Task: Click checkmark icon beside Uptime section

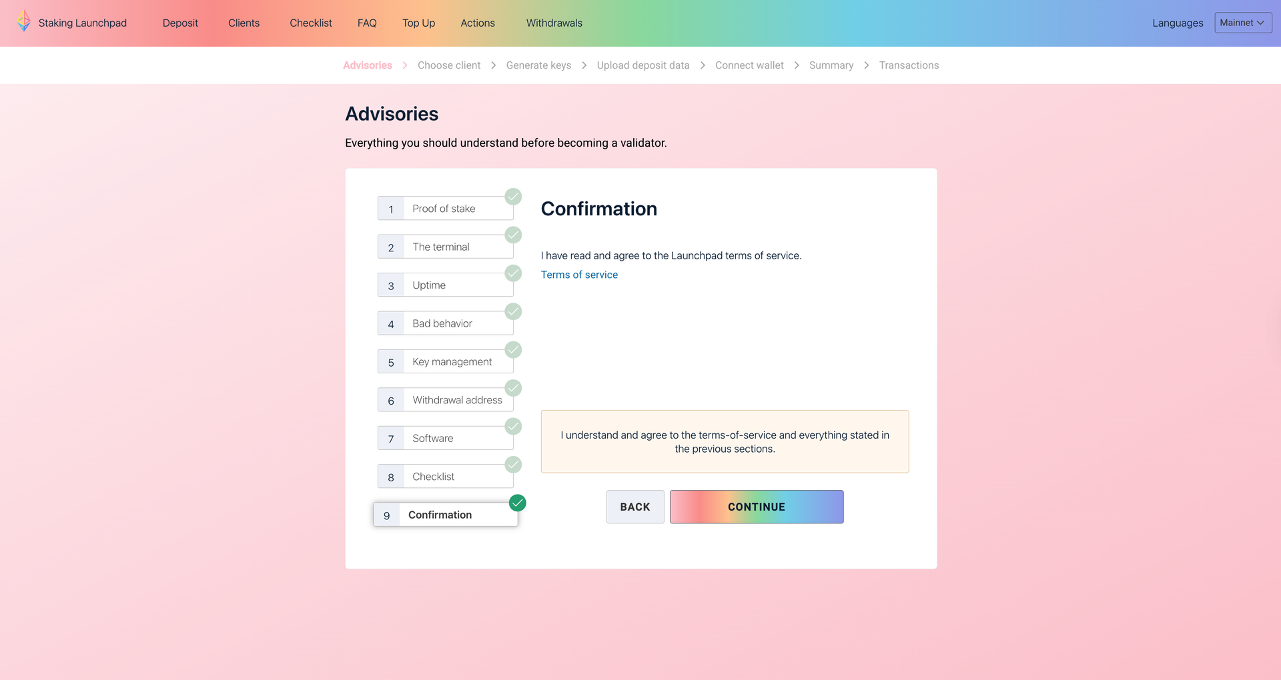Action: point(513,273)
